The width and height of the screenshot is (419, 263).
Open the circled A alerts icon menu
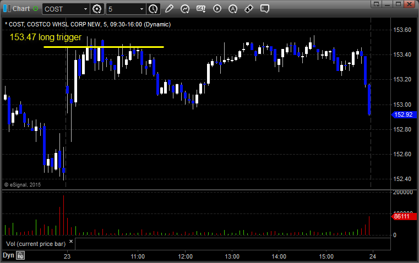(x=233, y=9)
